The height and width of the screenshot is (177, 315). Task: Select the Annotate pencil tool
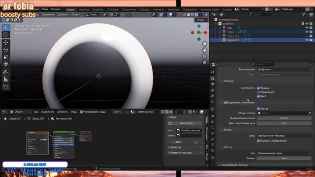click(x=5, y=72)
